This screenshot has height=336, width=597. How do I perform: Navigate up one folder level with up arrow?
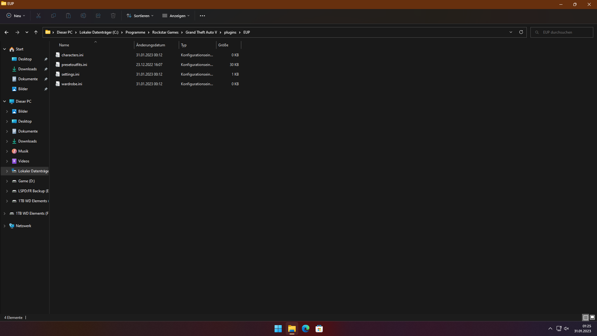tap(36, 32)
